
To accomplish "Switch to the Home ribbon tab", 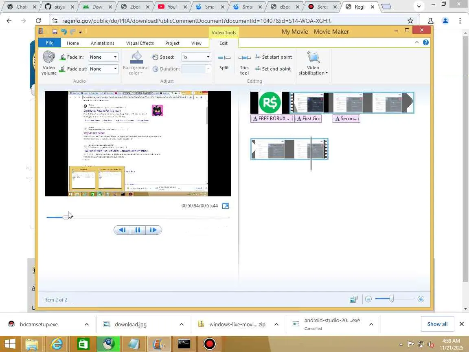I will [73, 43].
